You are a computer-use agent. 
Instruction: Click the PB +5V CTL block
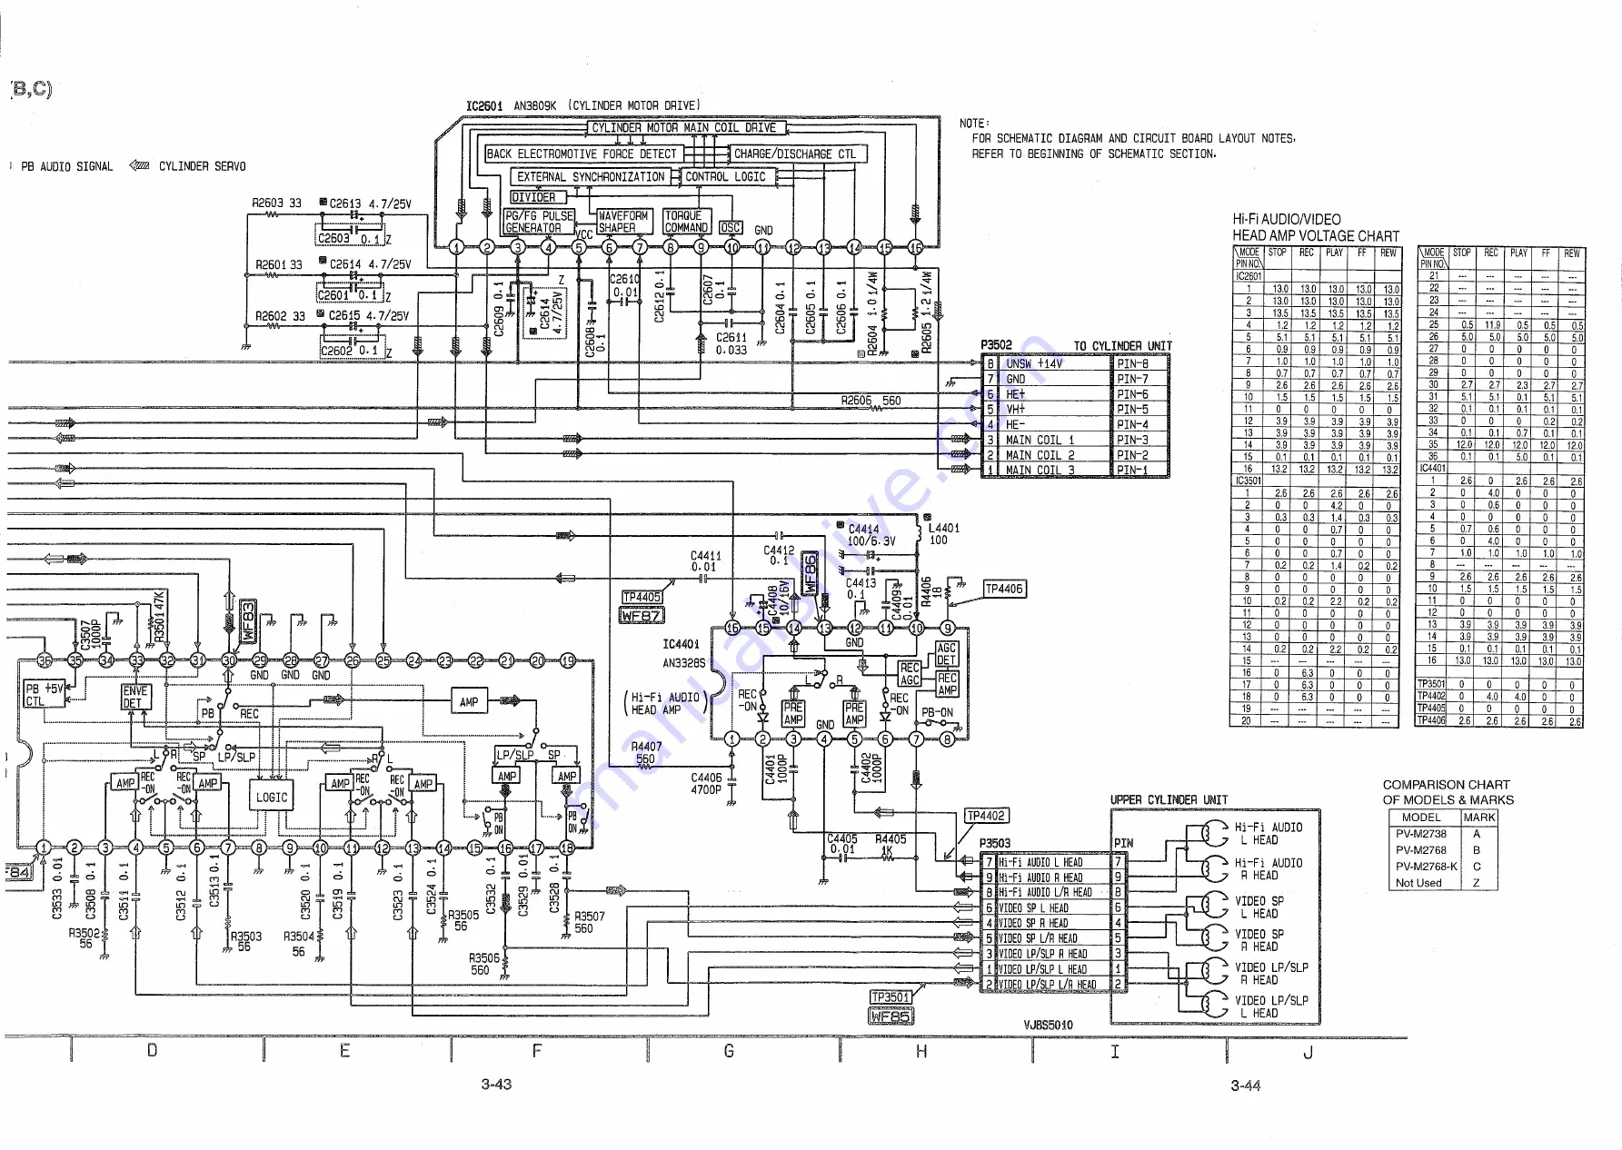tap(44, 695)
